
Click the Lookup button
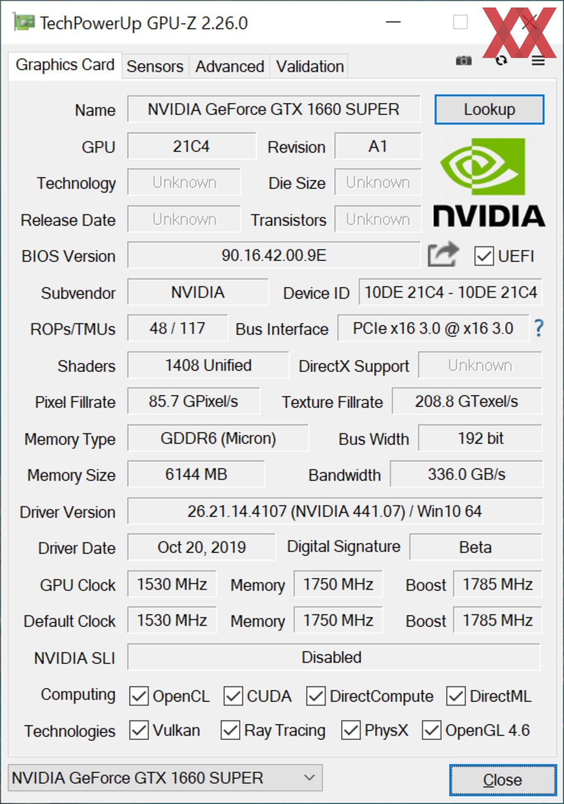click(489, 110)
